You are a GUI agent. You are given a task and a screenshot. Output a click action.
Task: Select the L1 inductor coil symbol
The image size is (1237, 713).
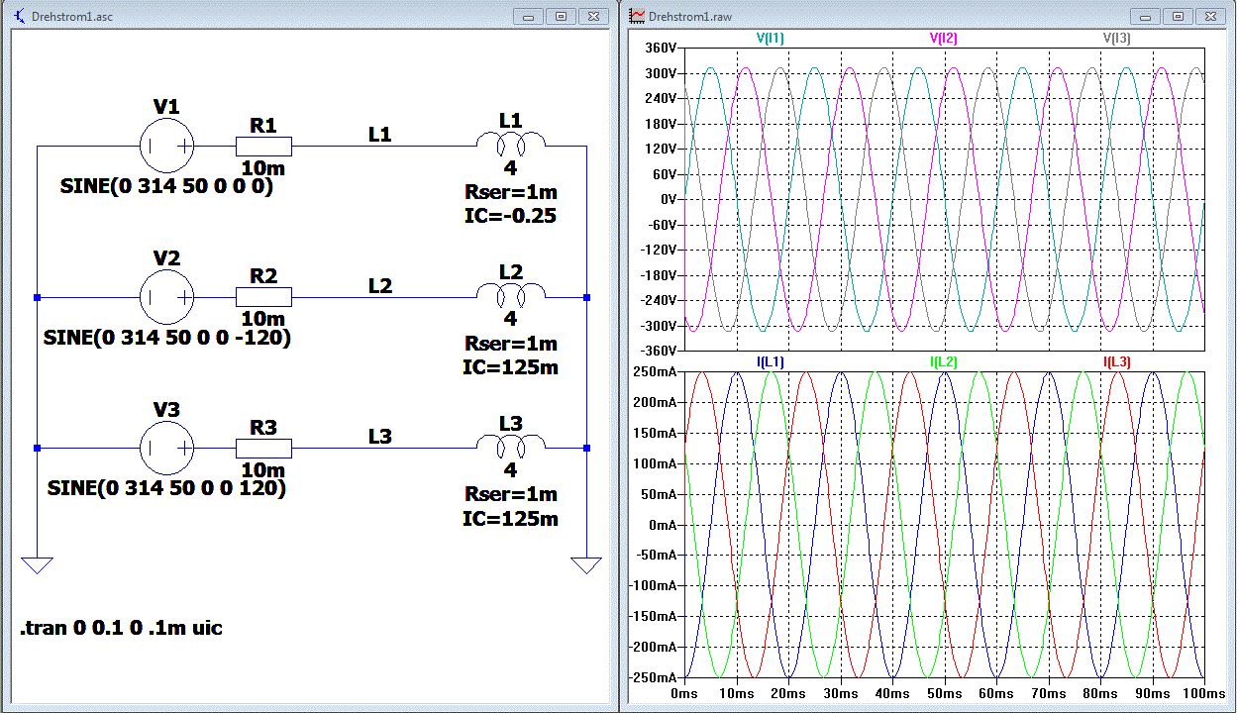(x=510, y=142)
